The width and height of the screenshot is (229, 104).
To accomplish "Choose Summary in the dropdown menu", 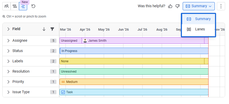I will 198,19.
